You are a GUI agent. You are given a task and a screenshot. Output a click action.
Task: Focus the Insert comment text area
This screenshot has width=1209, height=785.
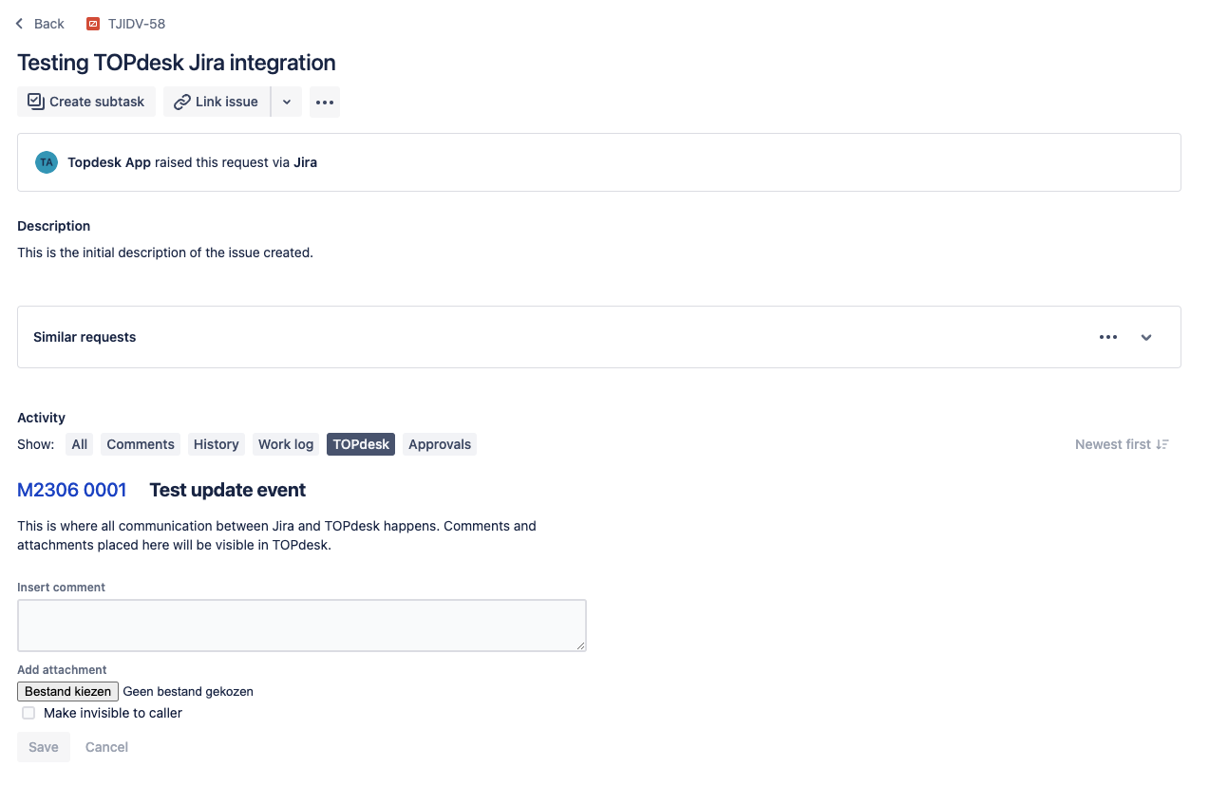pyautogui.click(x=301, y=626)
